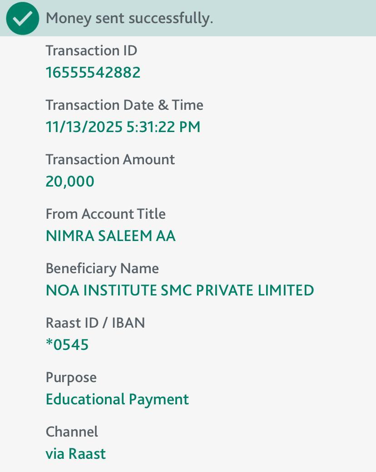Select the time 5:31:22 PM

point(163,127)
